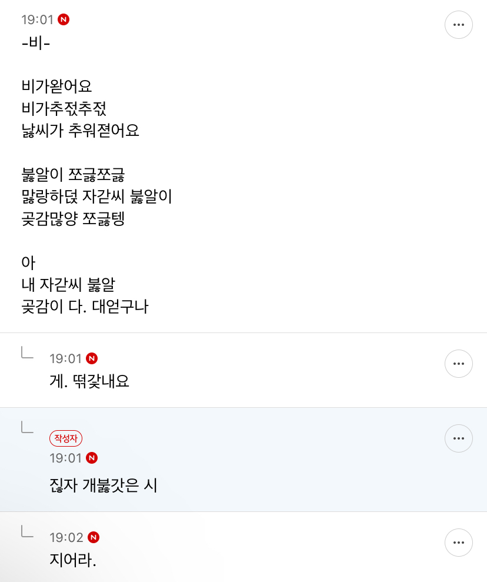Click the 19:02 timestamp
The width and height of the screenshot is (487, 582).
(x=66, y=537)
